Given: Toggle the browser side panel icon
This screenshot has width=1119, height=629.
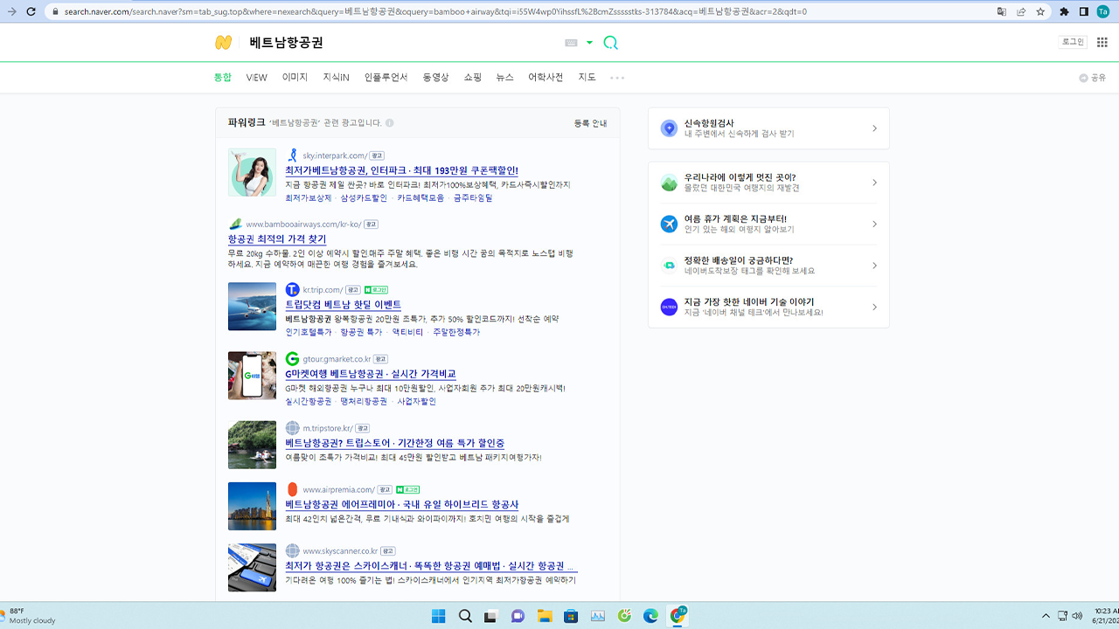Looking at the screenshot, I should (1084, 12).
